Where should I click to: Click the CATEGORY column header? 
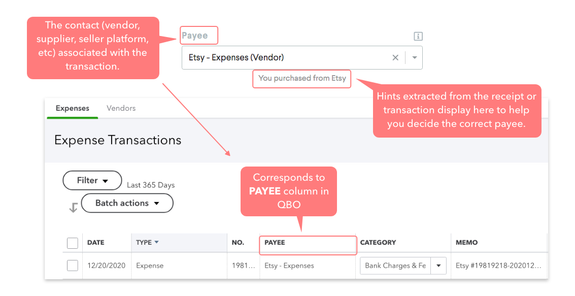pyautogui.click(x=378, y=243)
